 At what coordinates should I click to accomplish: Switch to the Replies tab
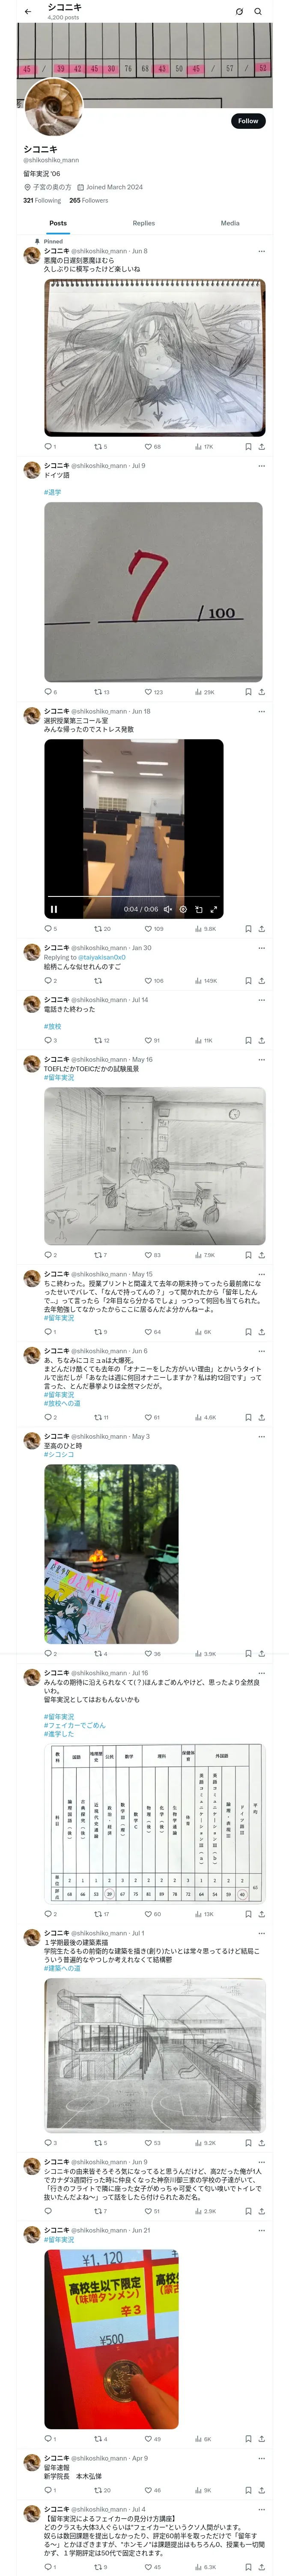pos(143,223)
